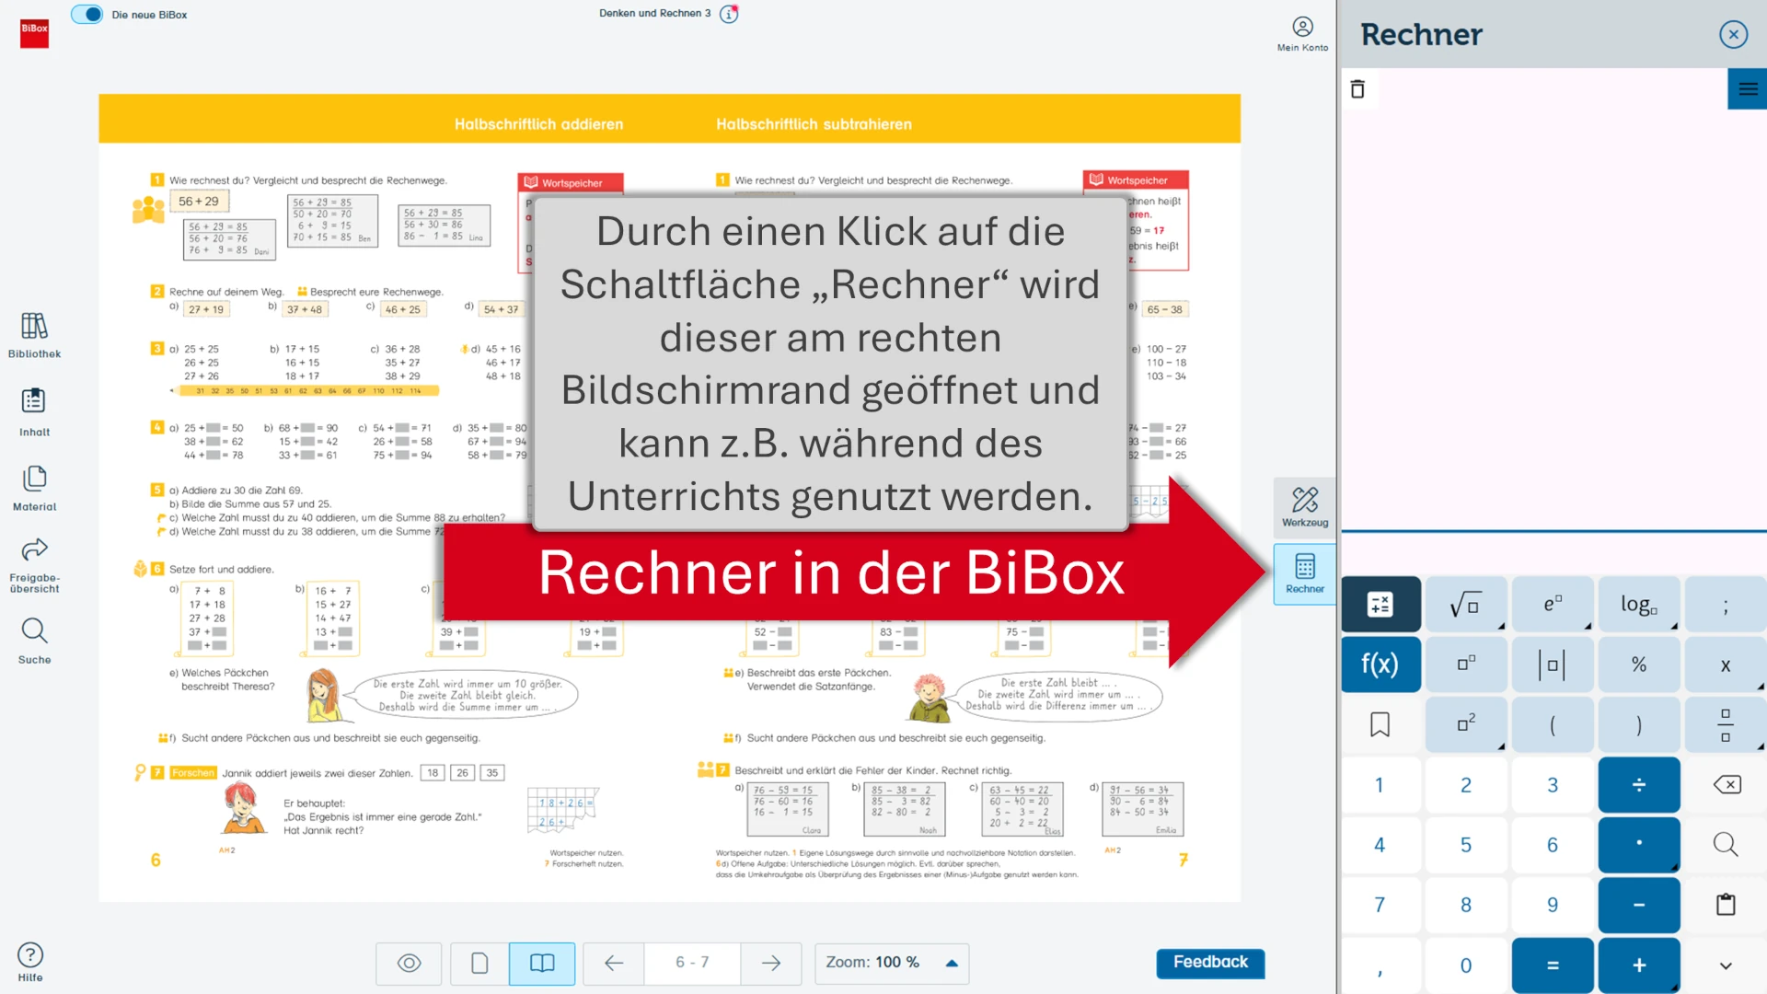
Task: Insert e exponent key
Action: tap(1553, 605)
